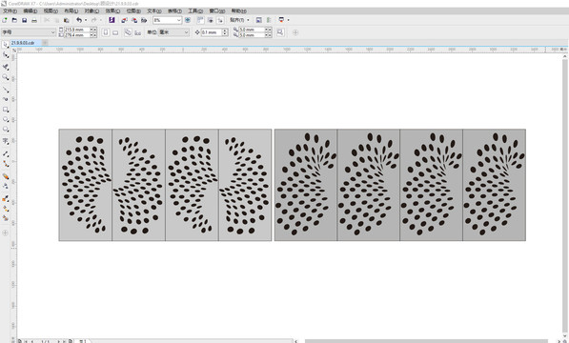Image resolution: width=569 pixels, height=343 pixels.
Task: Toggle Show Grid button in toolbar
Action: [210, 20]
